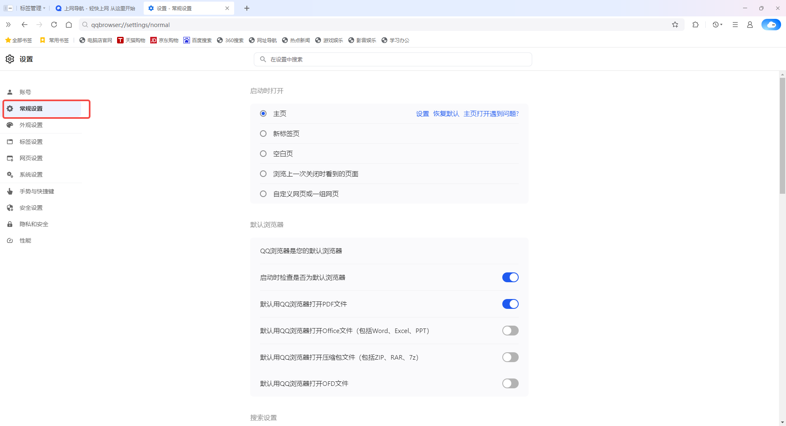Image resolution: width=786 pixels, height=426 pixels.
Task: Switch to the 设置 - 常规设置 tab
Action: pyautogui.click(x=180, y=8)
